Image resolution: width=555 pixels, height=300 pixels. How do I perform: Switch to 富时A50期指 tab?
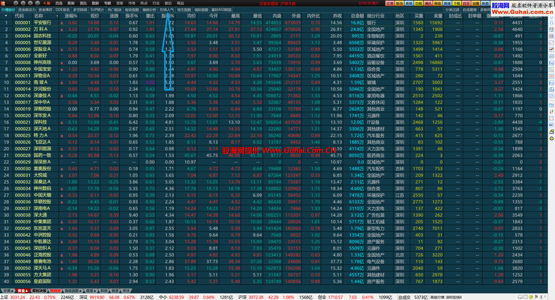coord(222,10)
